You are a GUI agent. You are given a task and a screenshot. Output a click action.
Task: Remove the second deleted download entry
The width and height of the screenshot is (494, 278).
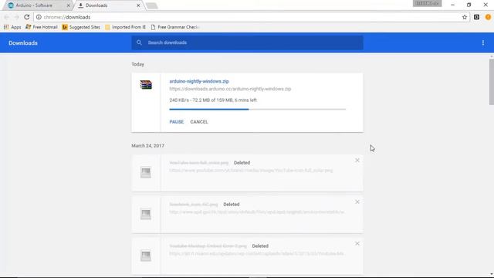357,202
